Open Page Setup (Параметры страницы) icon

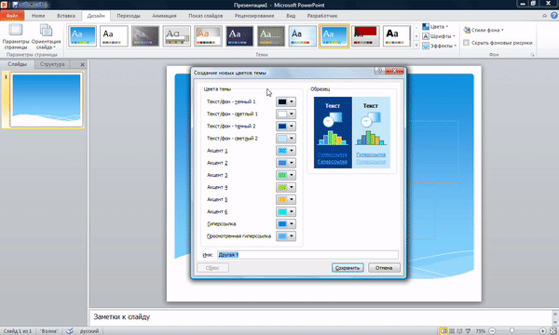[x=16, y=36]
